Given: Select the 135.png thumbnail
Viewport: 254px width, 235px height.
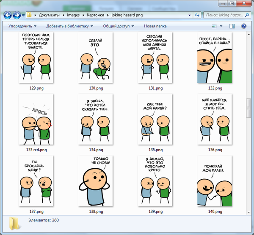Looking at the screenshot, I should click(155, 119).
